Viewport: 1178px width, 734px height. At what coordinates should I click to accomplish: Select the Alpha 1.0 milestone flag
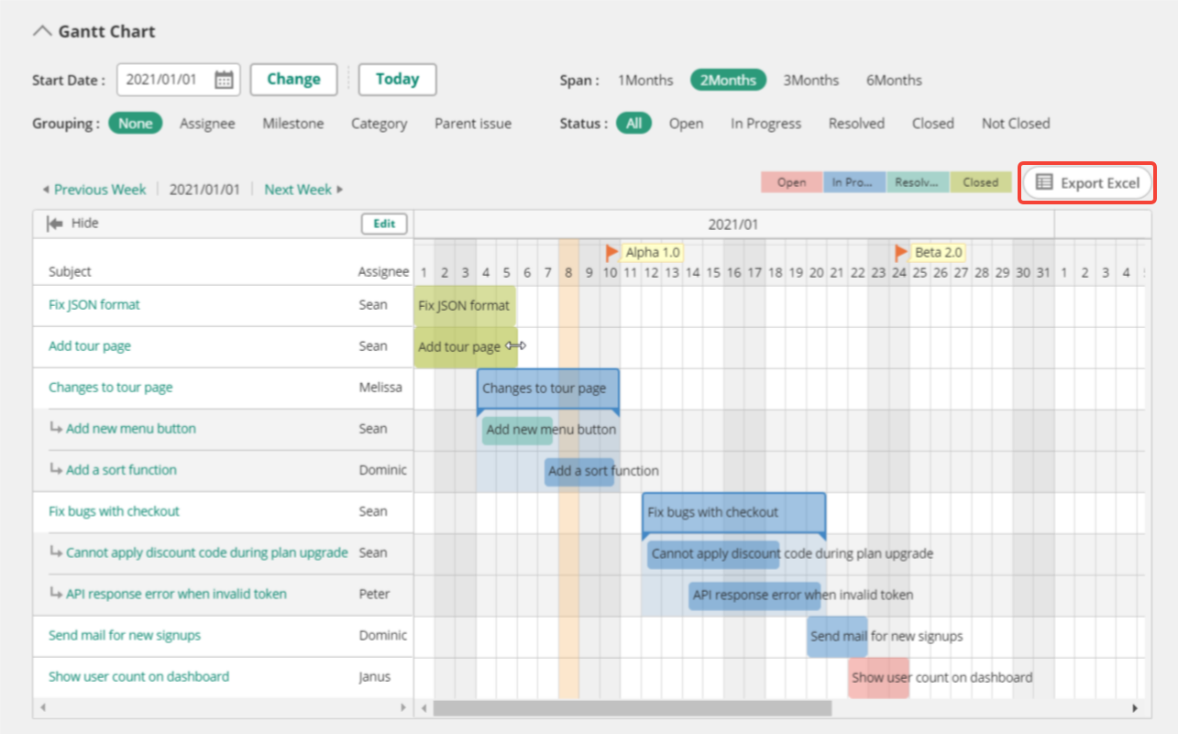pos(612,251)
